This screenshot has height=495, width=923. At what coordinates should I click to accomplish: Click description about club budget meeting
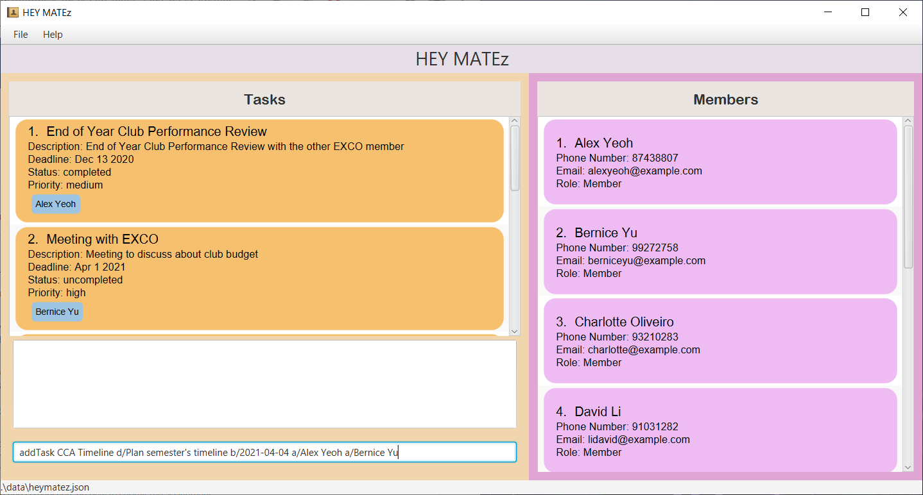(143, 254)
